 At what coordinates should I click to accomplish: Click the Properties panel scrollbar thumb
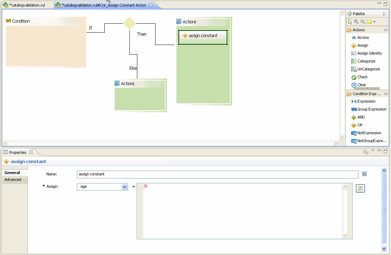pyautogui.click(x=384, y=208)
